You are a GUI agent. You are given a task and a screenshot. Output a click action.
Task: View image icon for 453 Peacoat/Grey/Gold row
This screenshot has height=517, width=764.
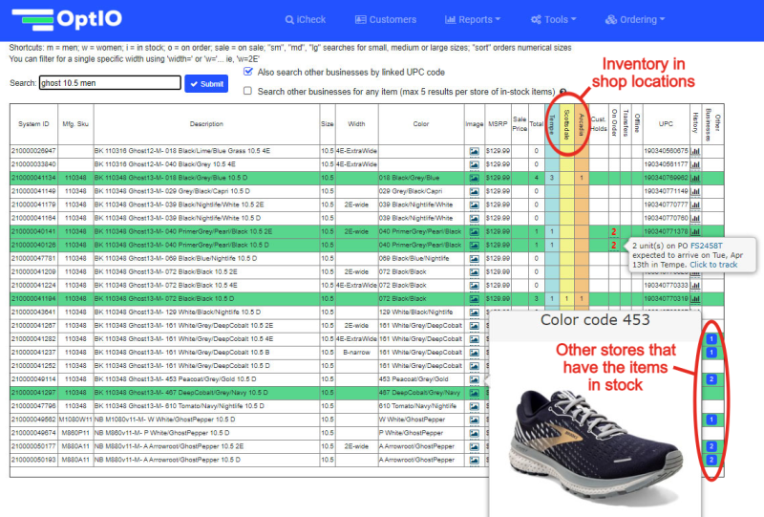point(474,378)
